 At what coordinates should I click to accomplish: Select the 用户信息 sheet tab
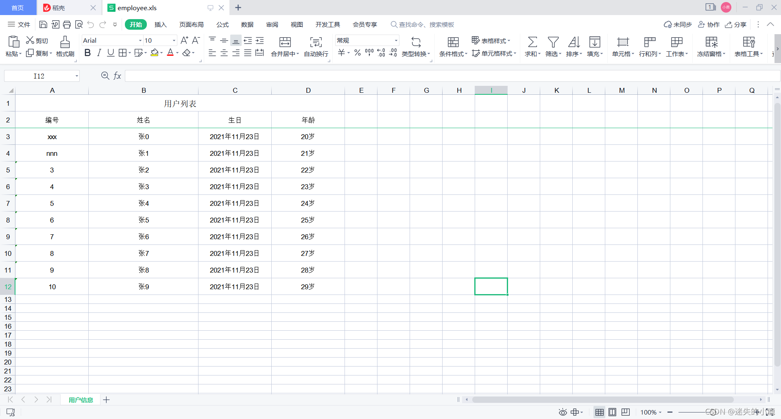point(81,400)
